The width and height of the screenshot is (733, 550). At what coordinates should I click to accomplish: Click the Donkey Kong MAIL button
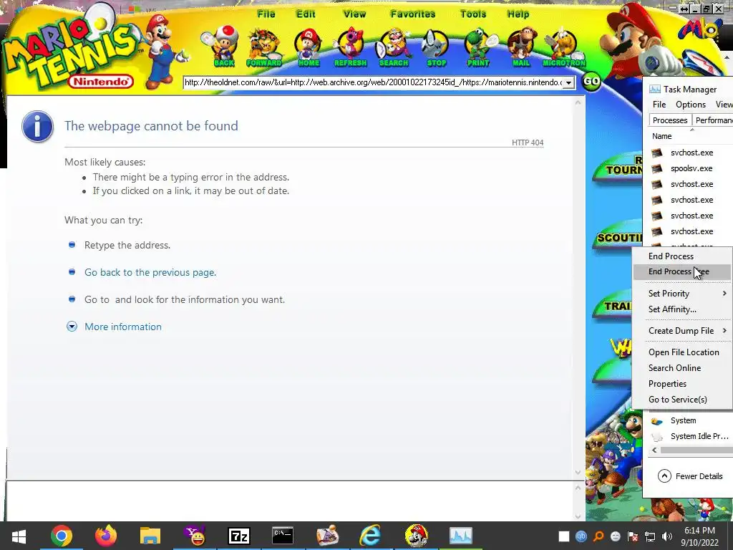click(x=521, y=47)
